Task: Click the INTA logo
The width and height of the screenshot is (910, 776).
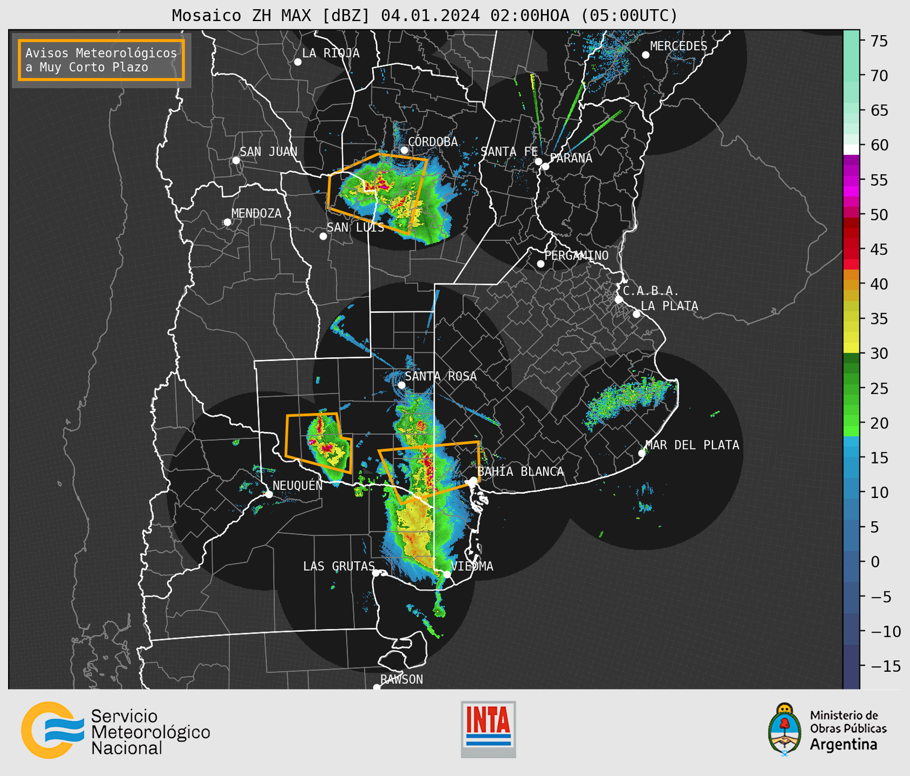Action: click(x=488, y=729)
